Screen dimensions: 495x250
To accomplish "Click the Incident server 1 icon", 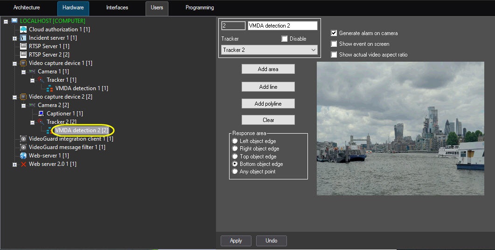I will 23,38.
